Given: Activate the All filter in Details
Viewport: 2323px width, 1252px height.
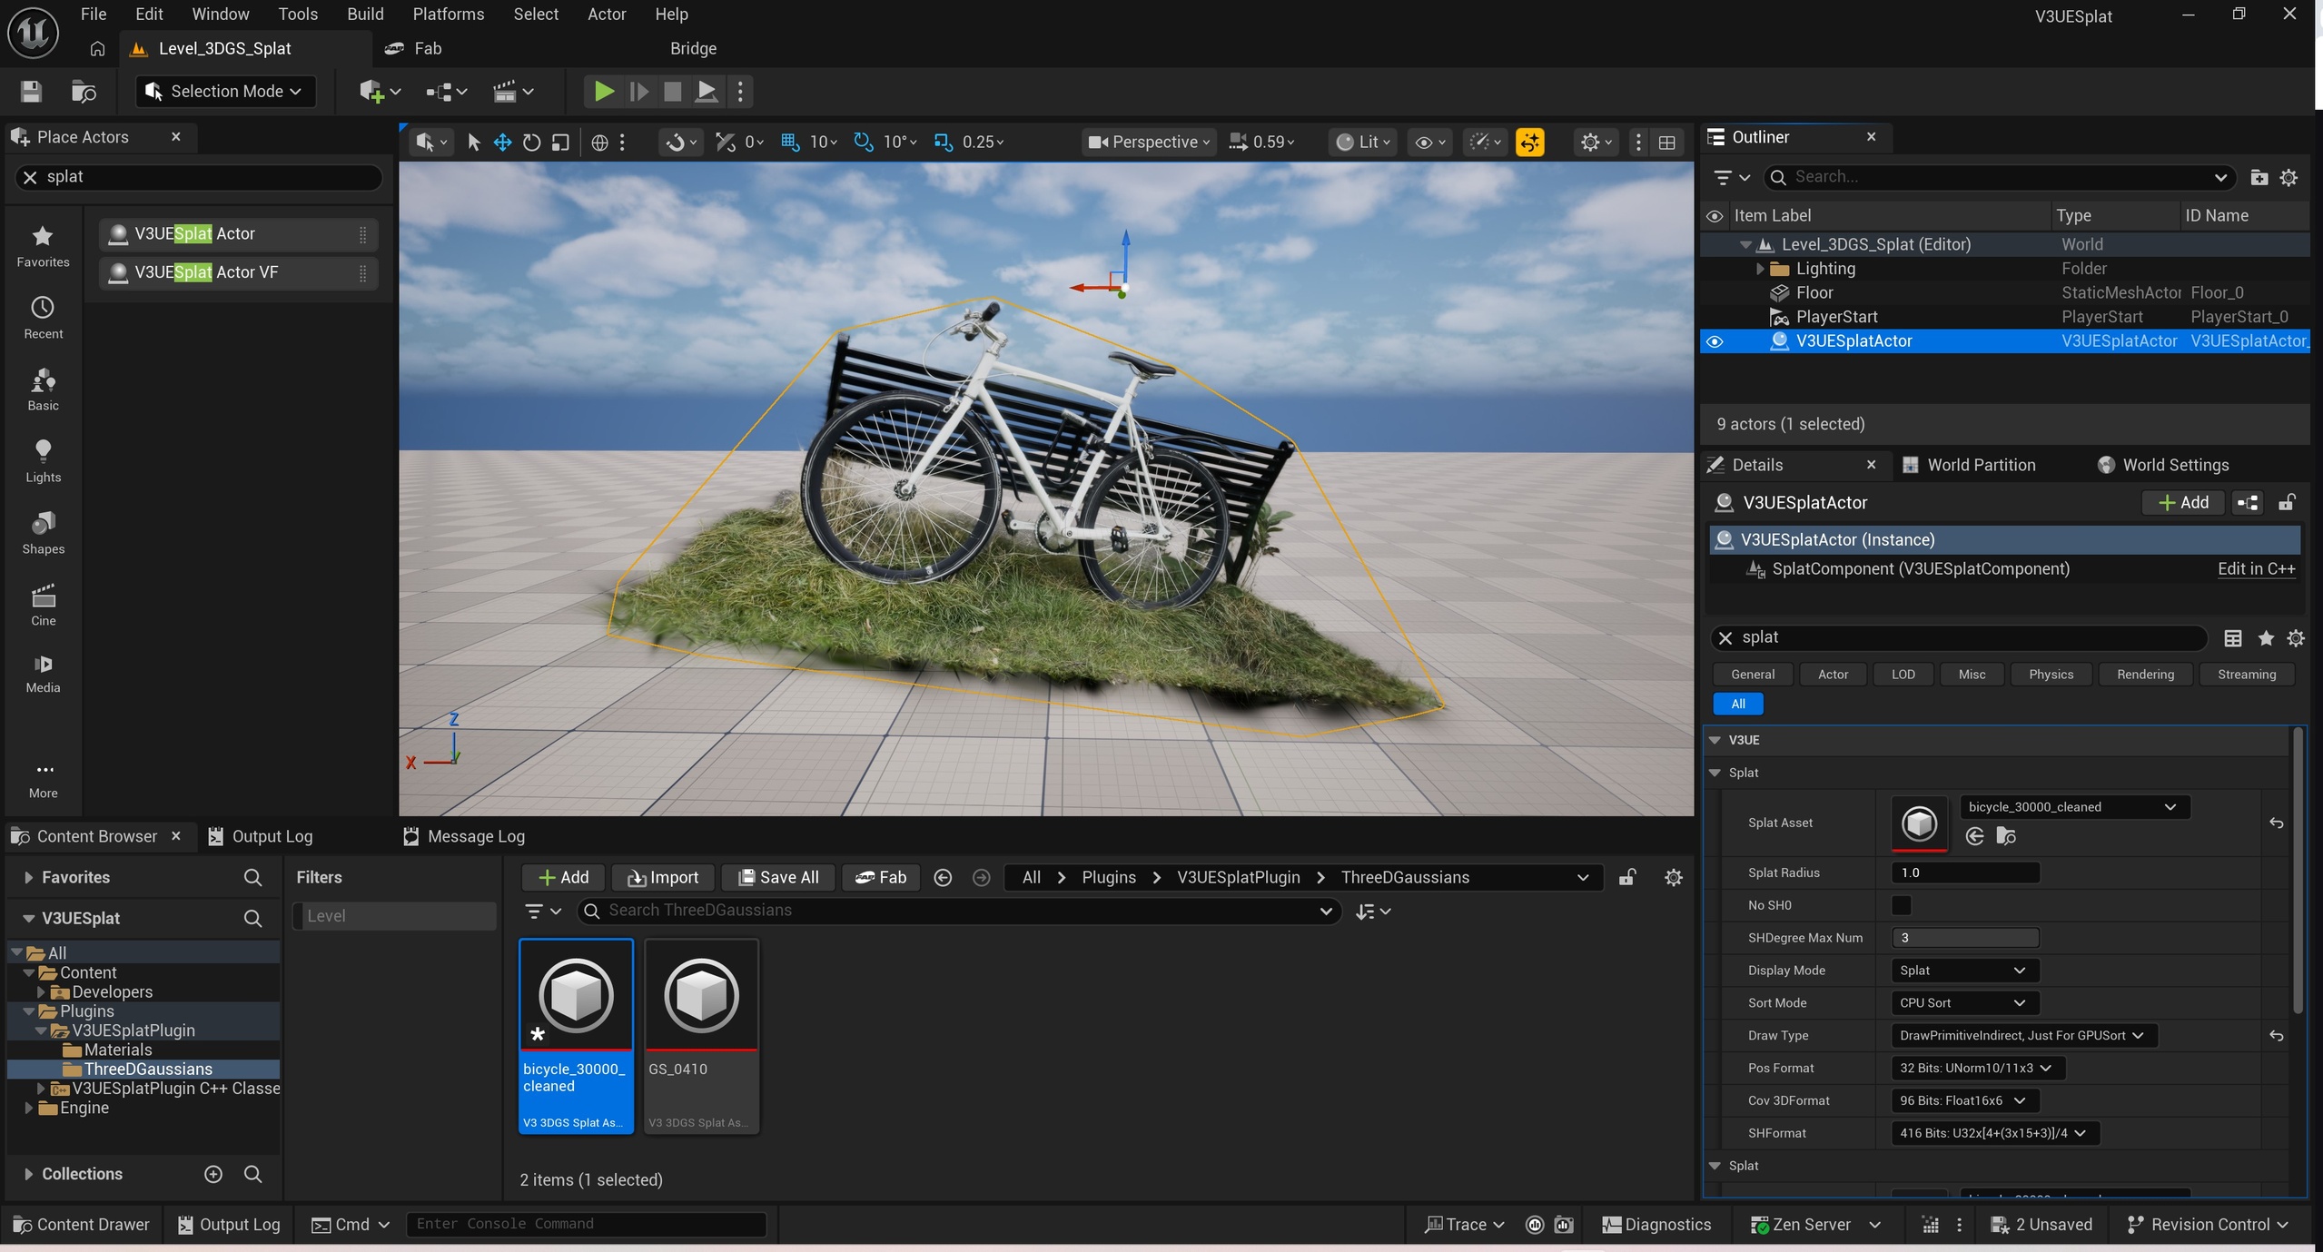Looking at the screenshot, I should (x=1737, y=704).
